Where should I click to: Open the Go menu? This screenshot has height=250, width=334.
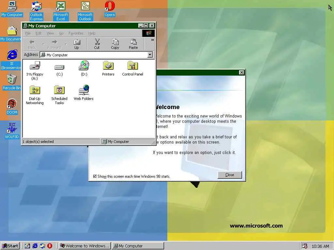pos(61,33)
